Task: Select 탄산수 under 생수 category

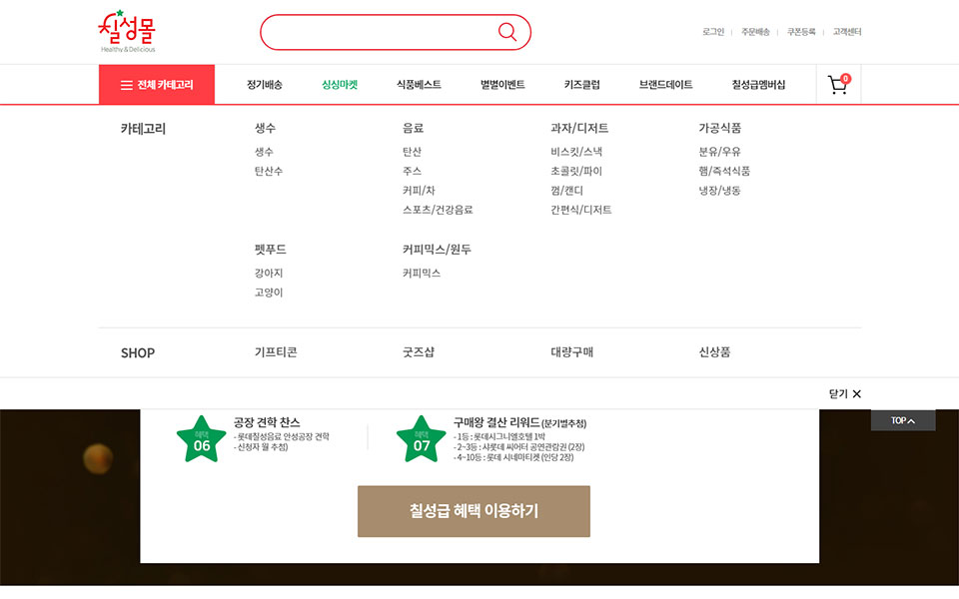Action: [x=269, y=171]
